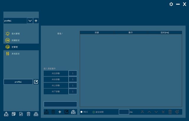Click the profile delete trash icon
189x121 pixels.
pos(28,114)
